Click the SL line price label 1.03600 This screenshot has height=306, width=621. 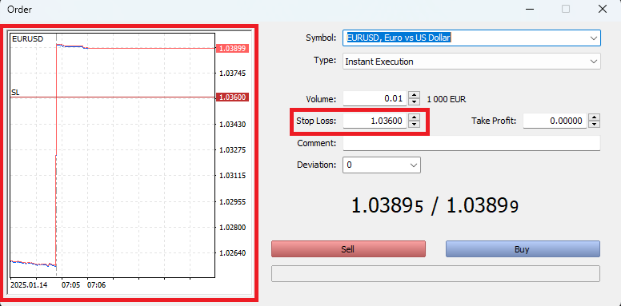coord(233,97)
